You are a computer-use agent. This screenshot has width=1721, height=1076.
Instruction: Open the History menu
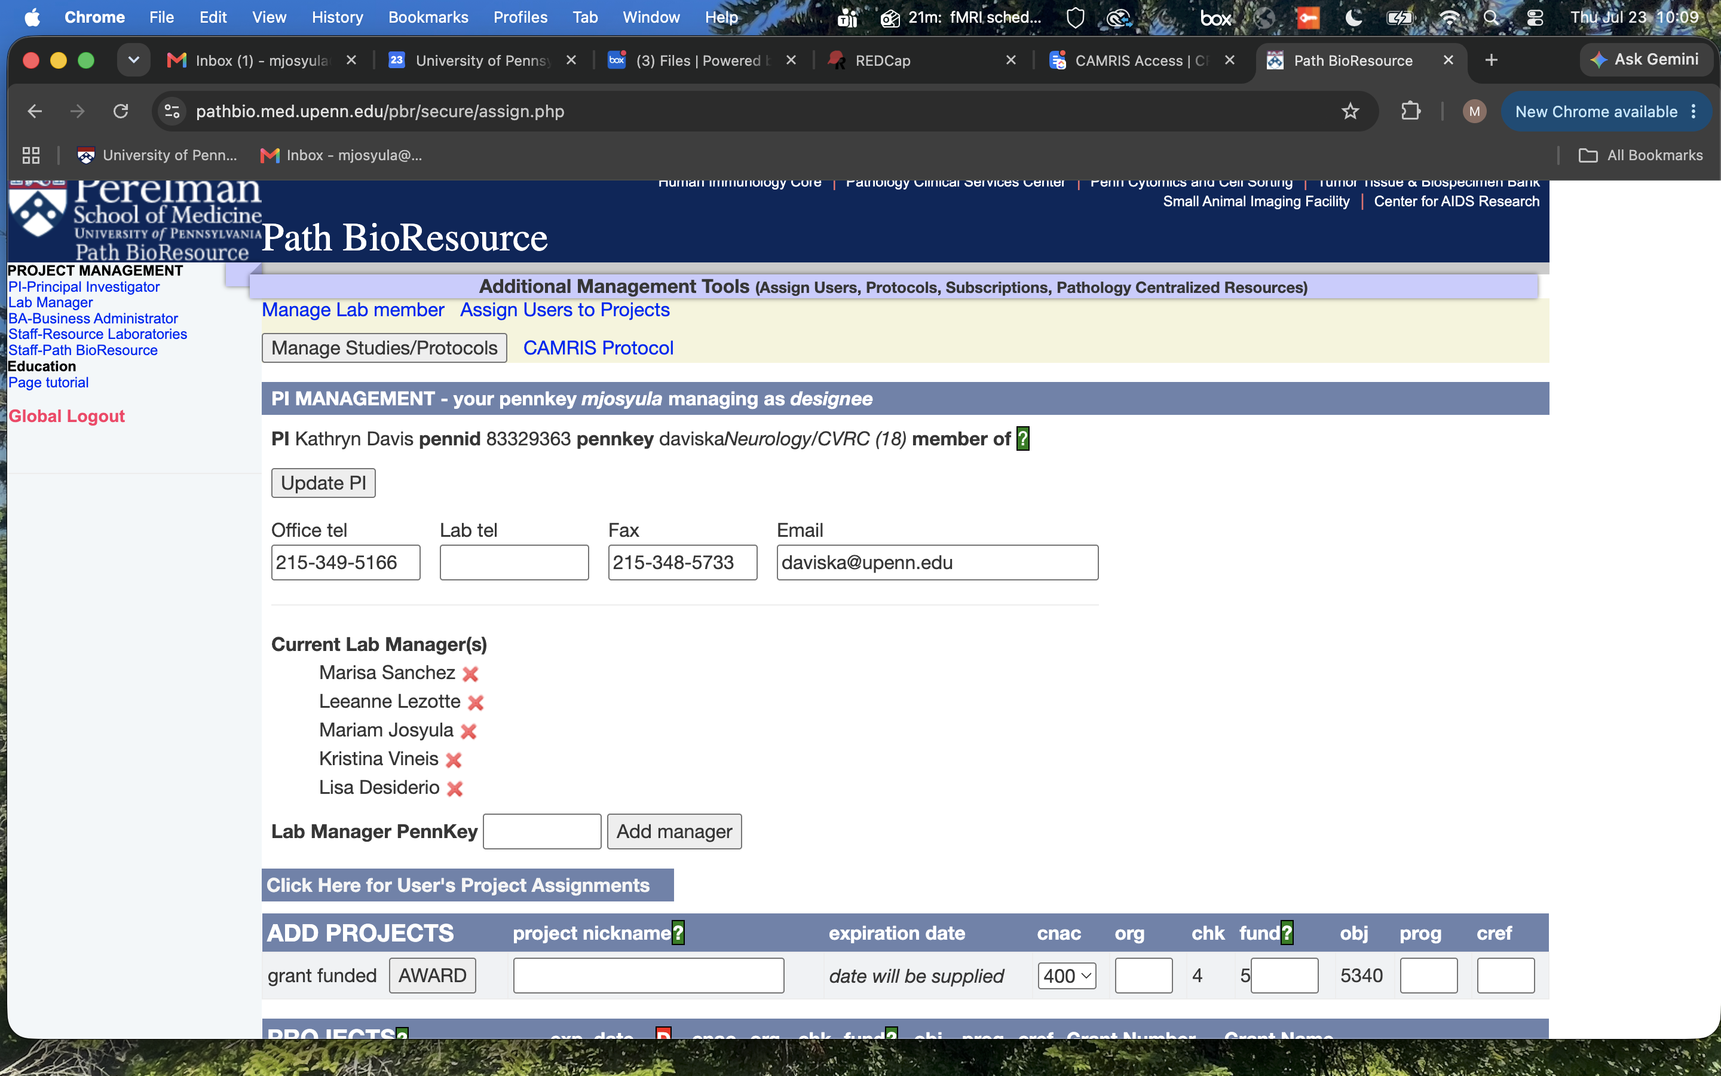pos(337,18)
